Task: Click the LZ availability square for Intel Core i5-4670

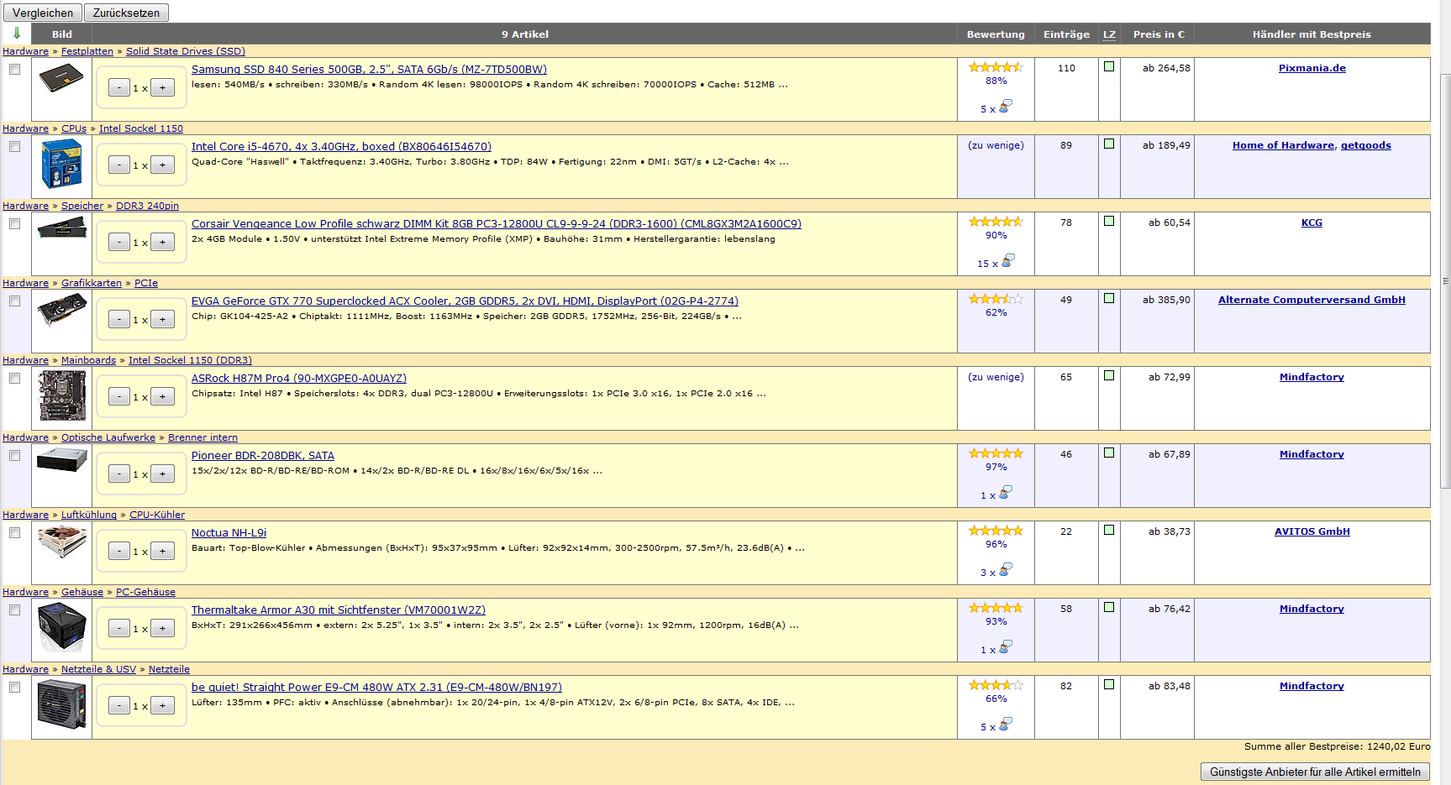Action: pos(1109,144)
